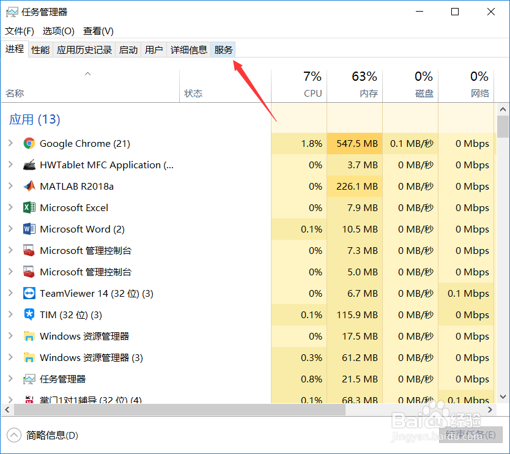
Task: Switch to the 用户 tab
Action: (154, 50)
